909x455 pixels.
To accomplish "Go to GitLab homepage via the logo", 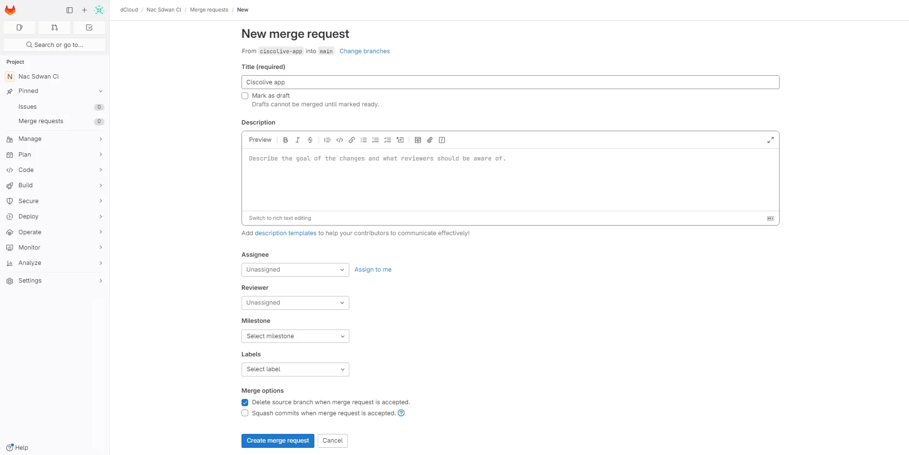I will (10, 10).
